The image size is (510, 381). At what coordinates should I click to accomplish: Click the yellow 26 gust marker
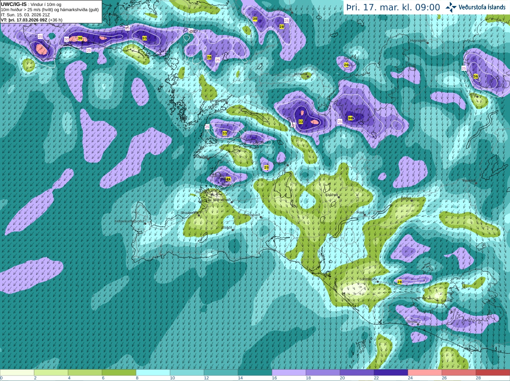coord(346,65)
